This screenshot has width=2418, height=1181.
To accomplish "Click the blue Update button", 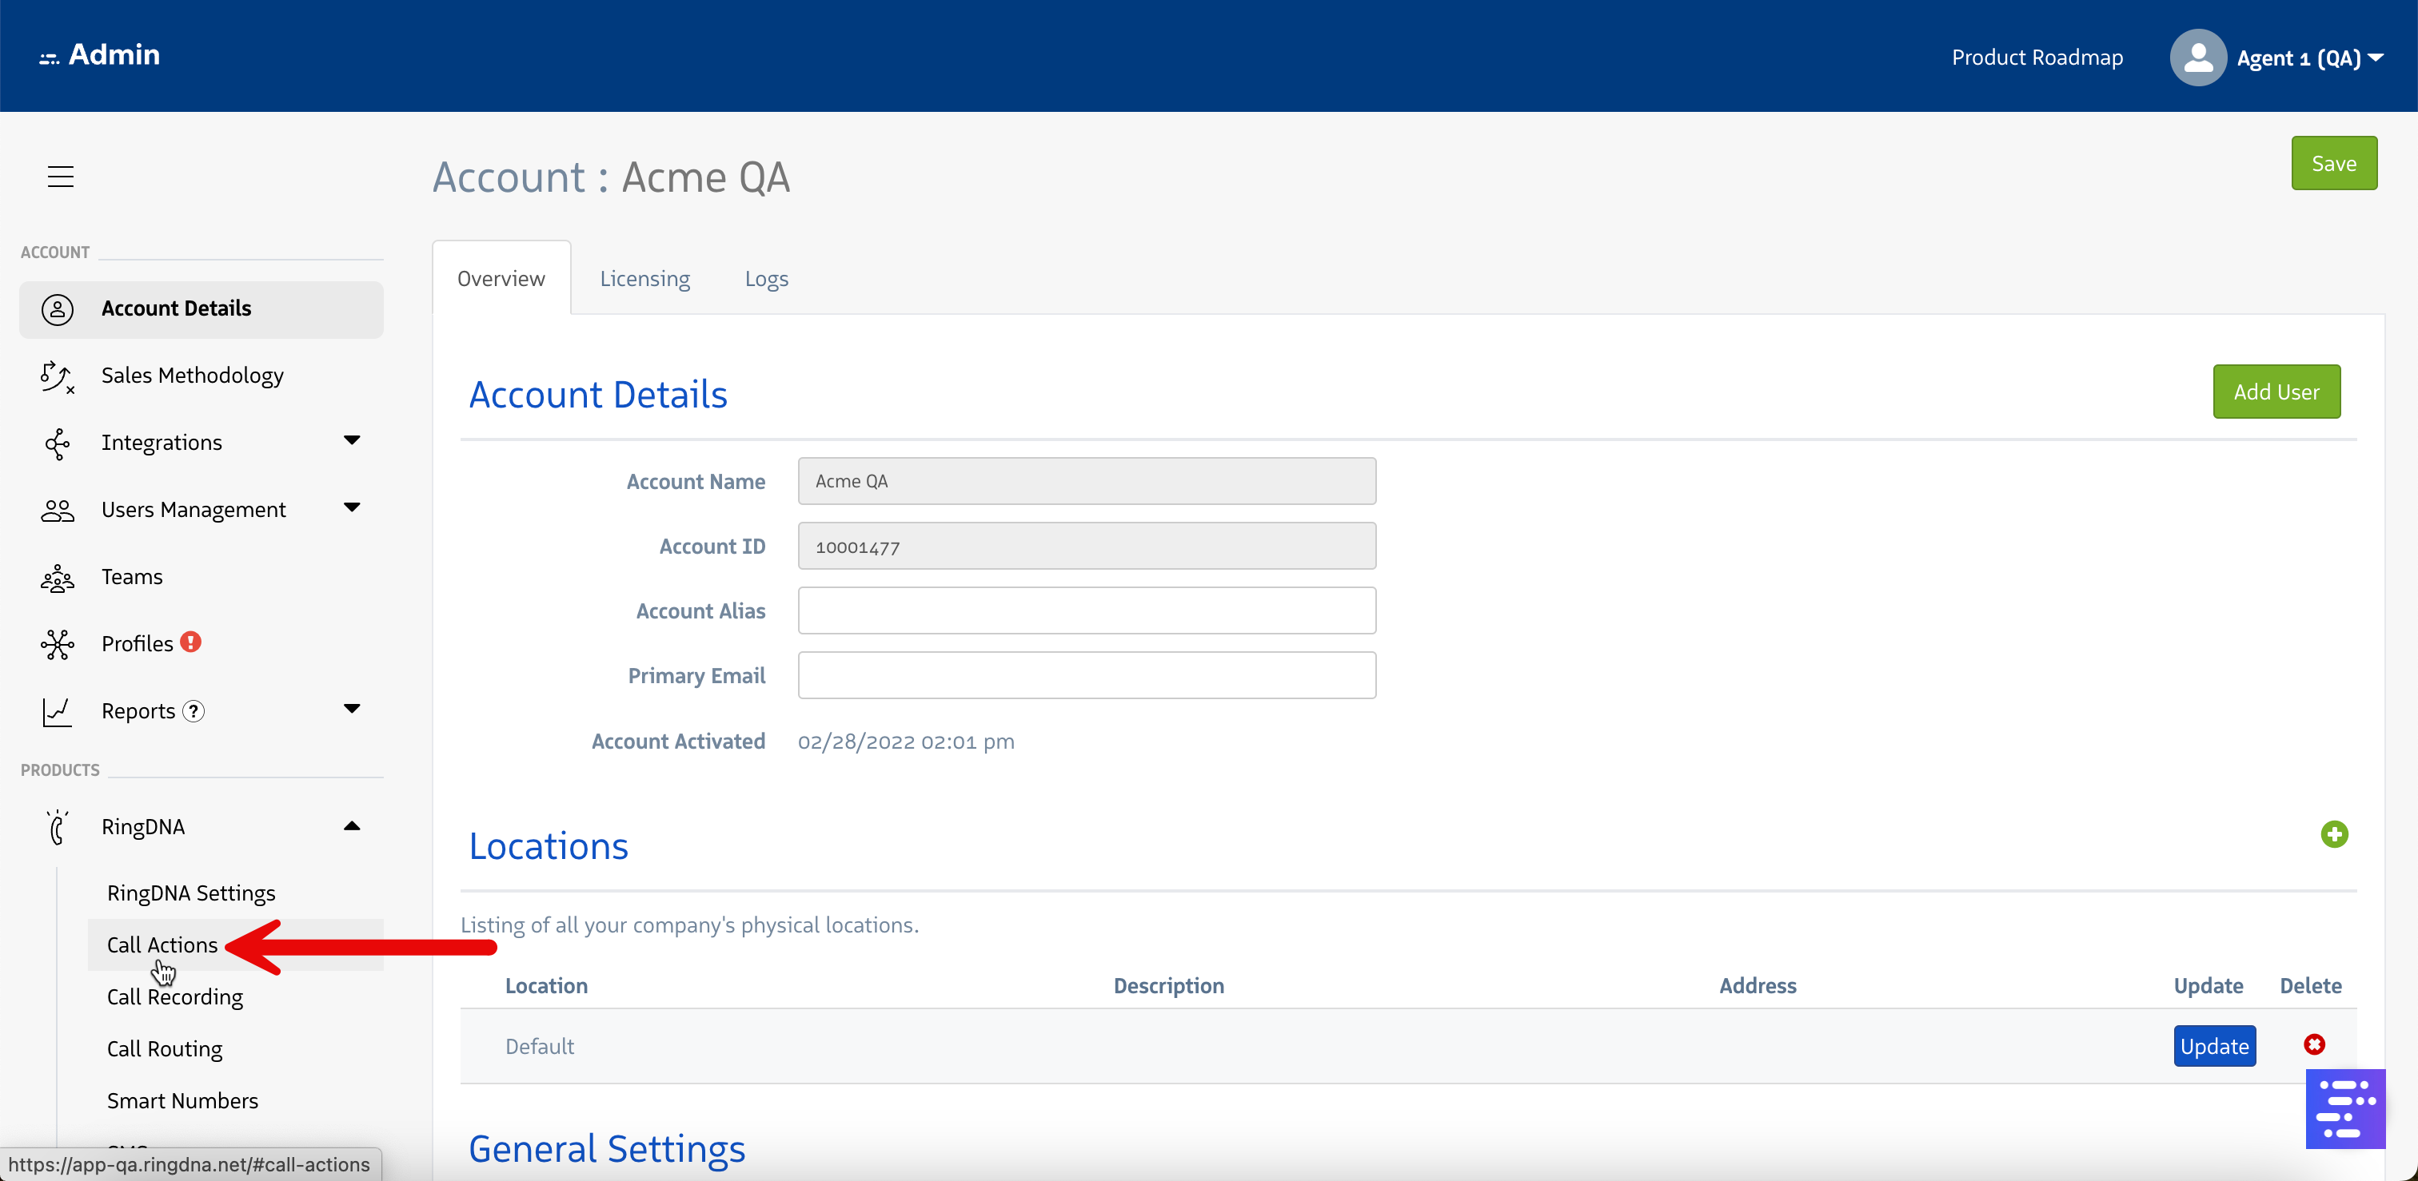I will pos(2213,1046).
